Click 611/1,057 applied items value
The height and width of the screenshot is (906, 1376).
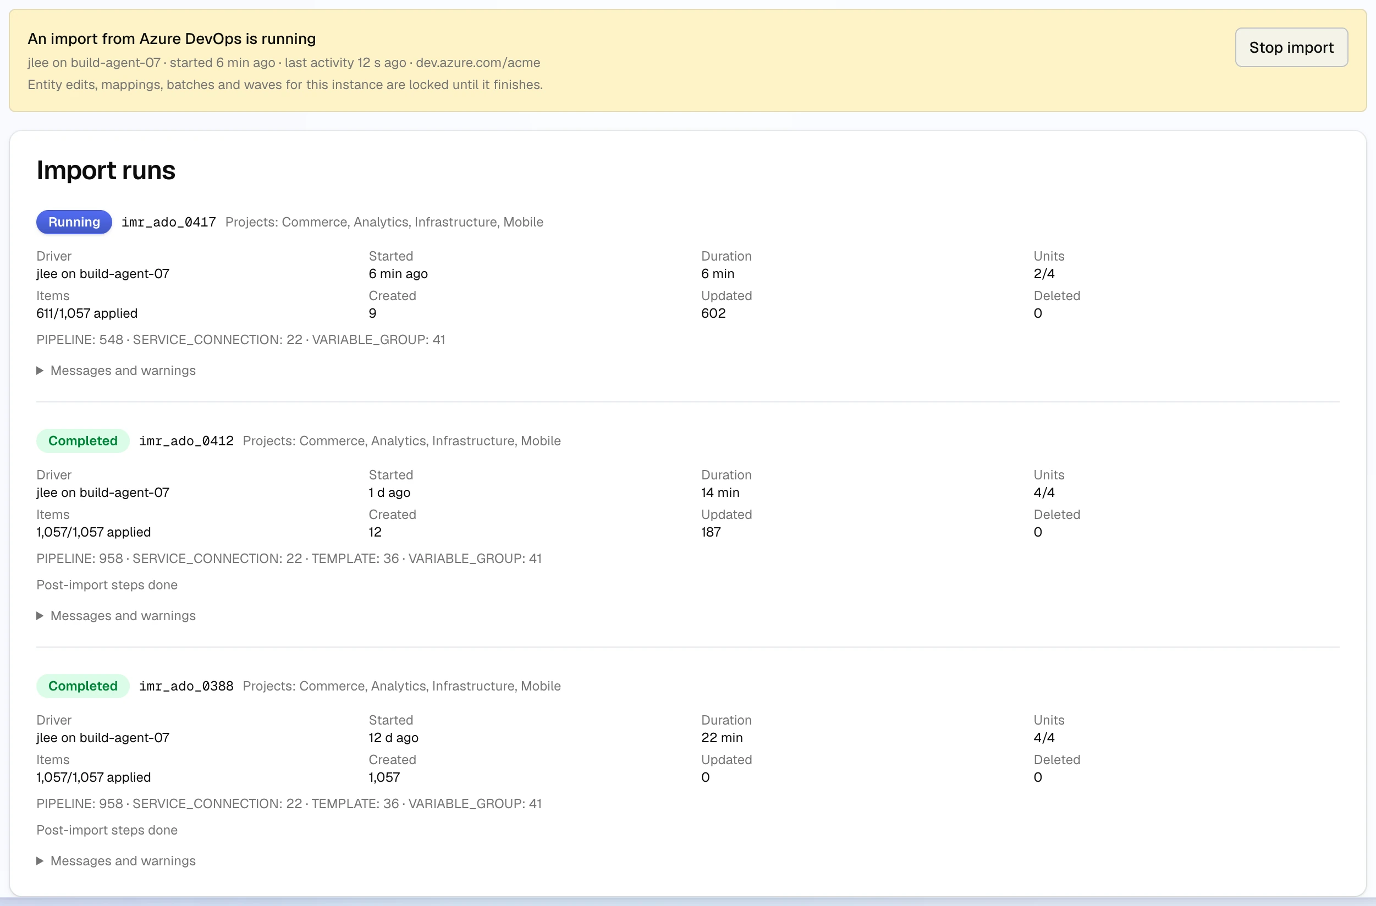[87, 313]
